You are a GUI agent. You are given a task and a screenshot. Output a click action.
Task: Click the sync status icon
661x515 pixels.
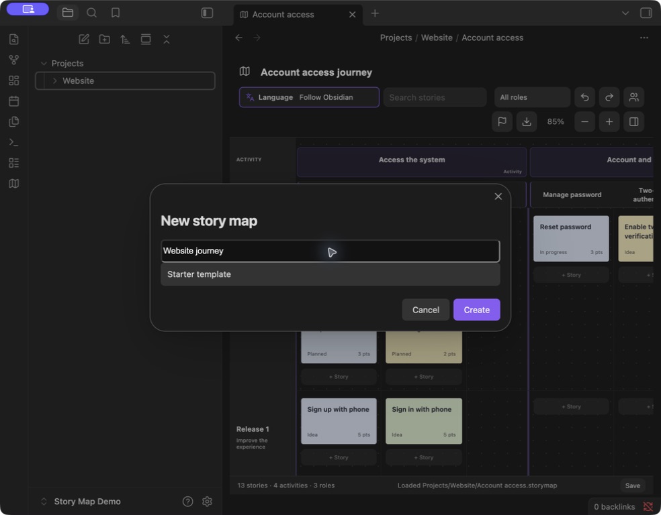pyautogui.click(x=648, y=507)
